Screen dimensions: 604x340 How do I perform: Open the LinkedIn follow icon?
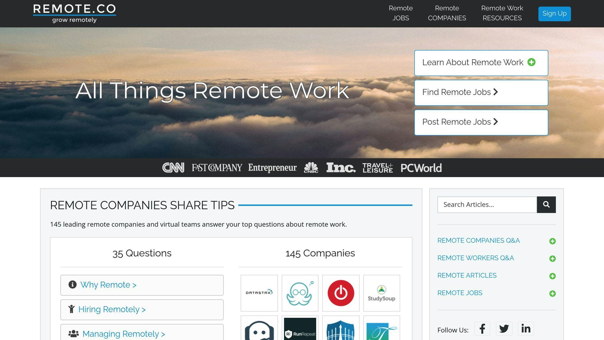526,328
